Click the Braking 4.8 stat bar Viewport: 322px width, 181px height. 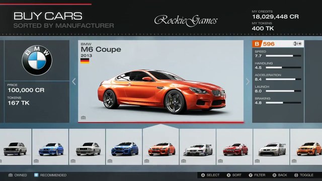point(283,103)
